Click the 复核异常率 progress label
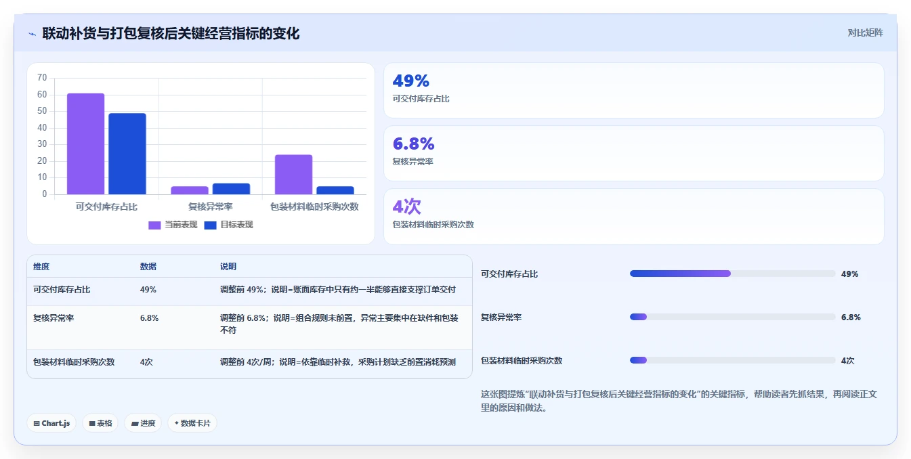The image size is (911, 459). [x=501, y=318]
